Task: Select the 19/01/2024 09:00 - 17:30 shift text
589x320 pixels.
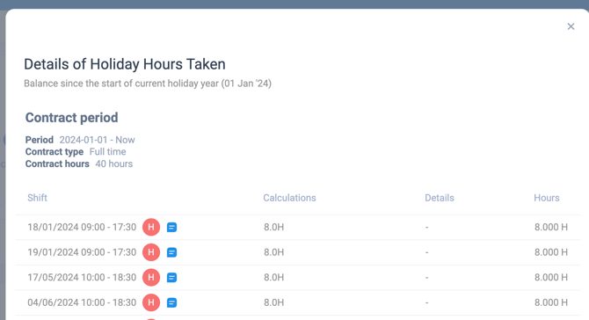Action: (82, 252)
